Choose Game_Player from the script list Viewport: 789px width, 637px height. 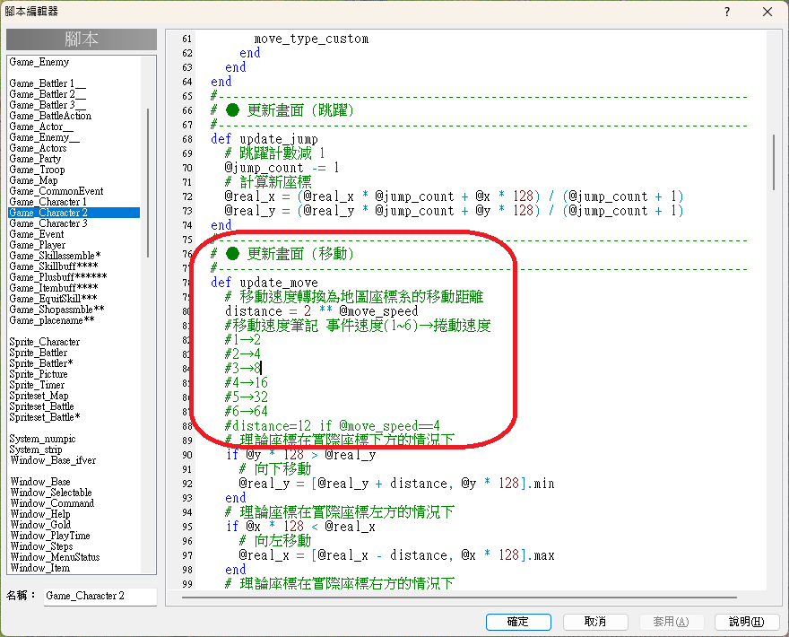[37, 245]
